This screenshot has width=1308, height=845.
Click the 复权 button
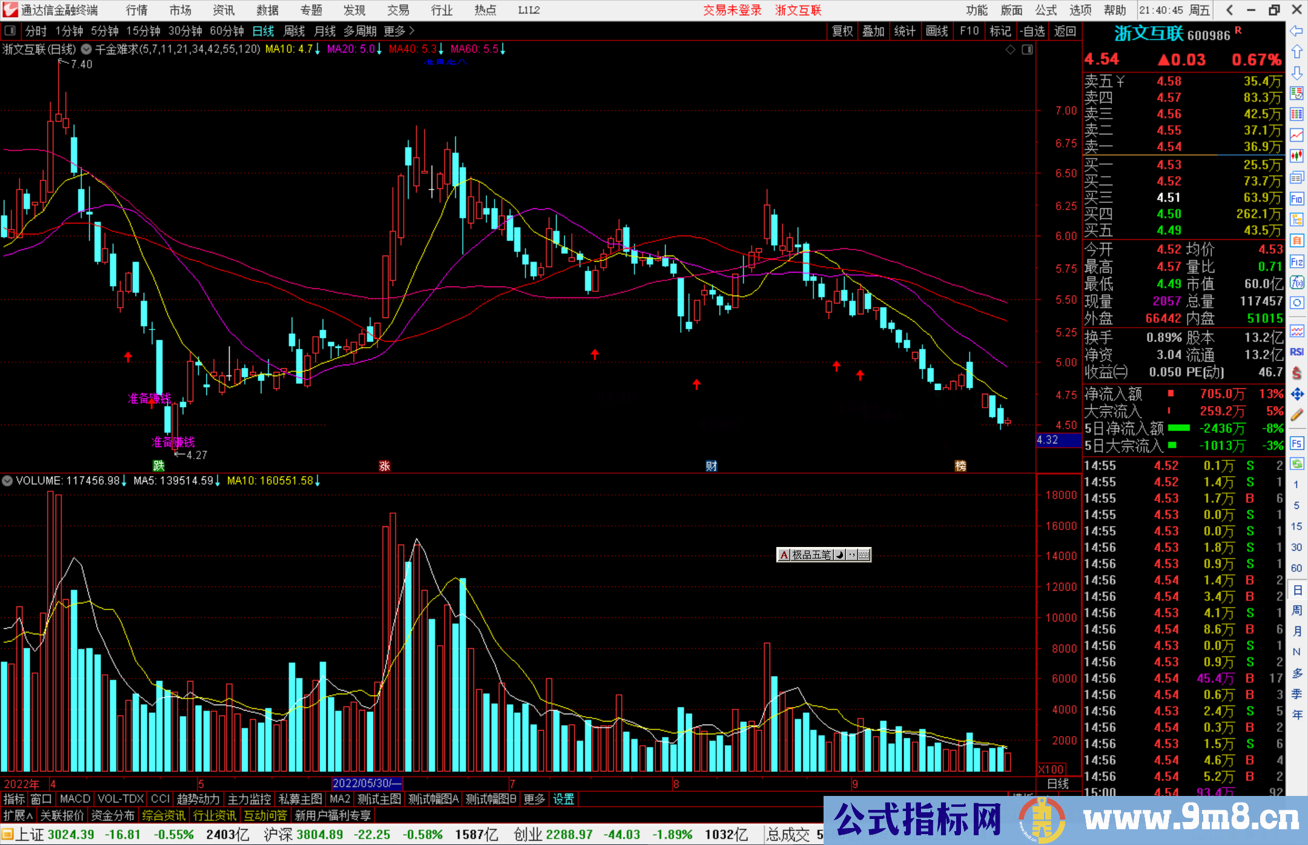point(842,31)
